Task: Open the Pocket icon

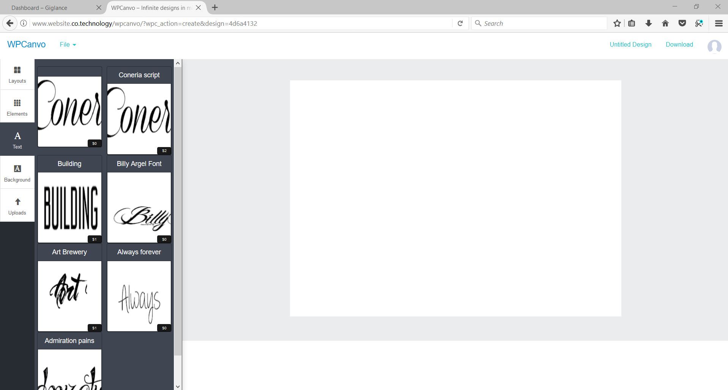Action: 682,23
